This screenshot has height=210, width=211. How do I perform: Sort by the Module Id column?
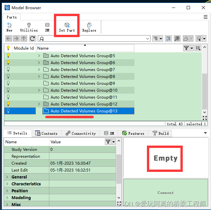24,48
